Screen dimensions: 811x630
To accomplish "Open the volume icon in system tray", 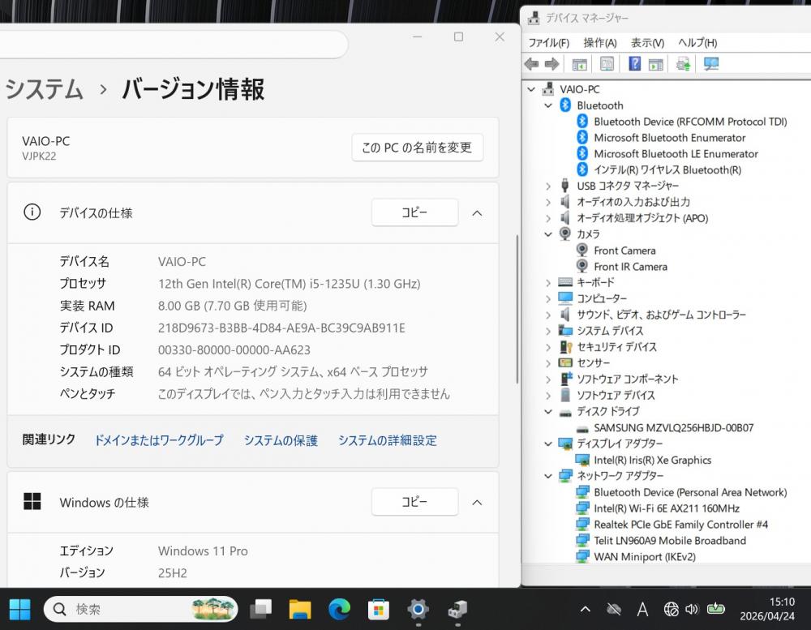I will (x=692, y=609).
